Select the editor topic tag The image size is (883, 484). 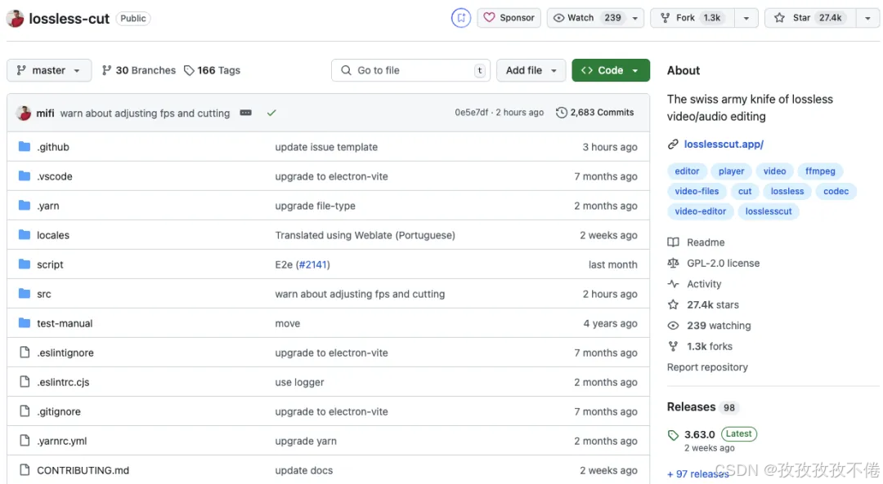687,171
